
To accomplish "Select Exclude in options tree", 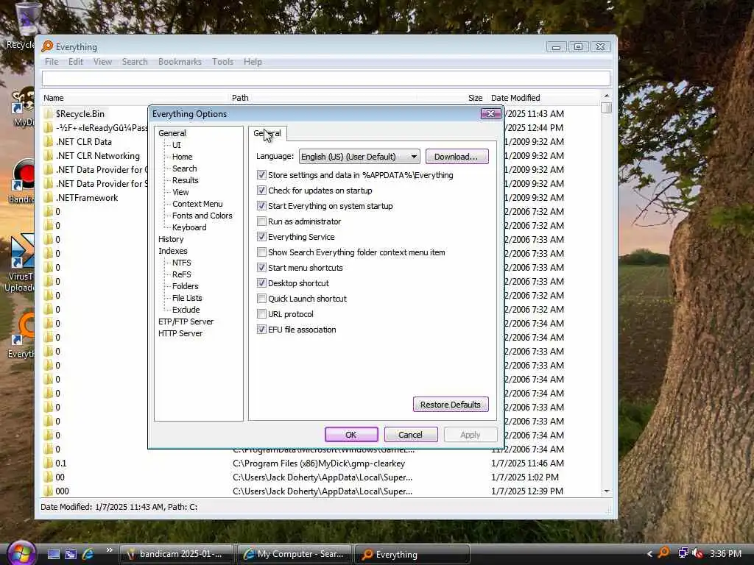I will point(186,310).
